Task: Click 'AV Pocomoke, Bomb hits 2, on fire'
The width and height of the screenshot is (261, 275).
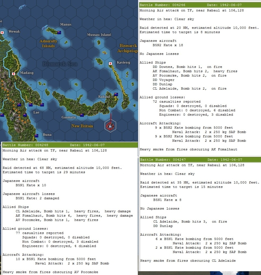Action: pos(189,76)
